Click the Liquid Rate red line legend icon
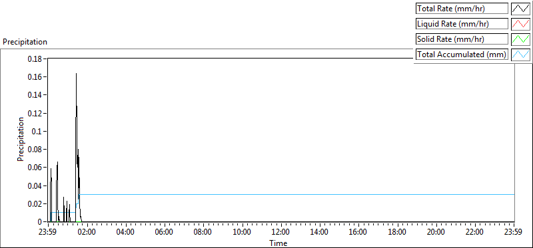Image resolution: width=533 pixels, height=248 pixels. pyautogui.click(x=520, y=24)
